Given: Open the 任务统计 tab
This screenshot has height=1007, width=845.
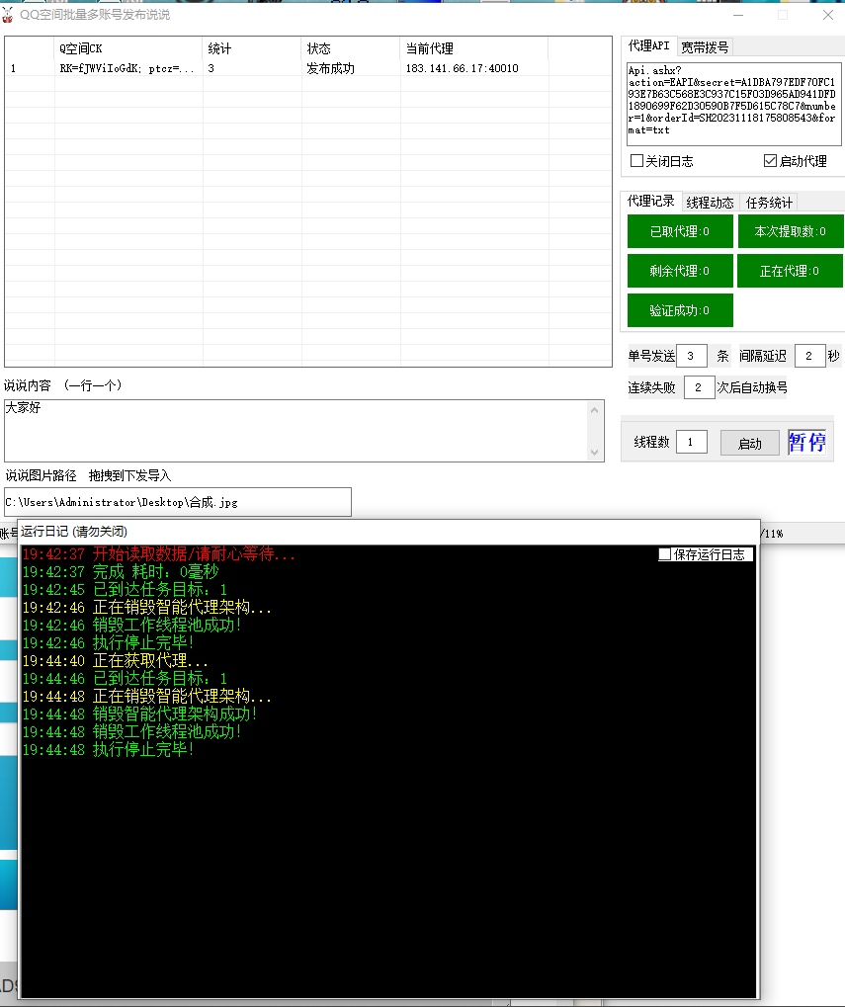Looking at the screenshot, I should click(x=769, y=203).
